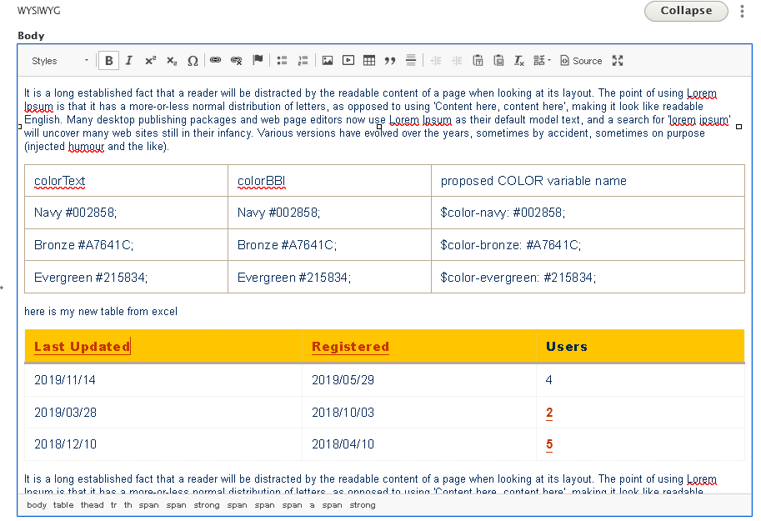Click the '$color-navy: #002858;' cell
This screenshot has height=521, width=761.
pos(588,213)
